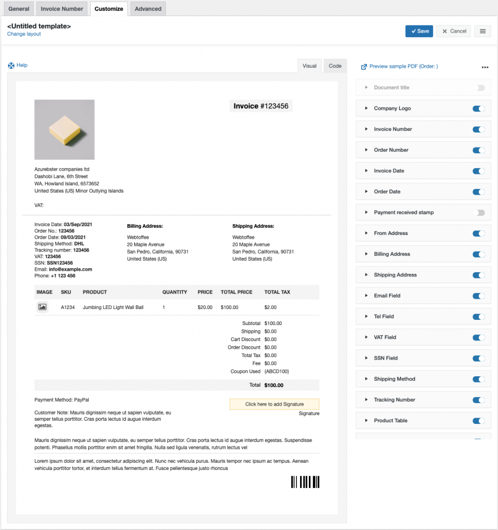Expand the SSN Field section arrow

[366, 358]
